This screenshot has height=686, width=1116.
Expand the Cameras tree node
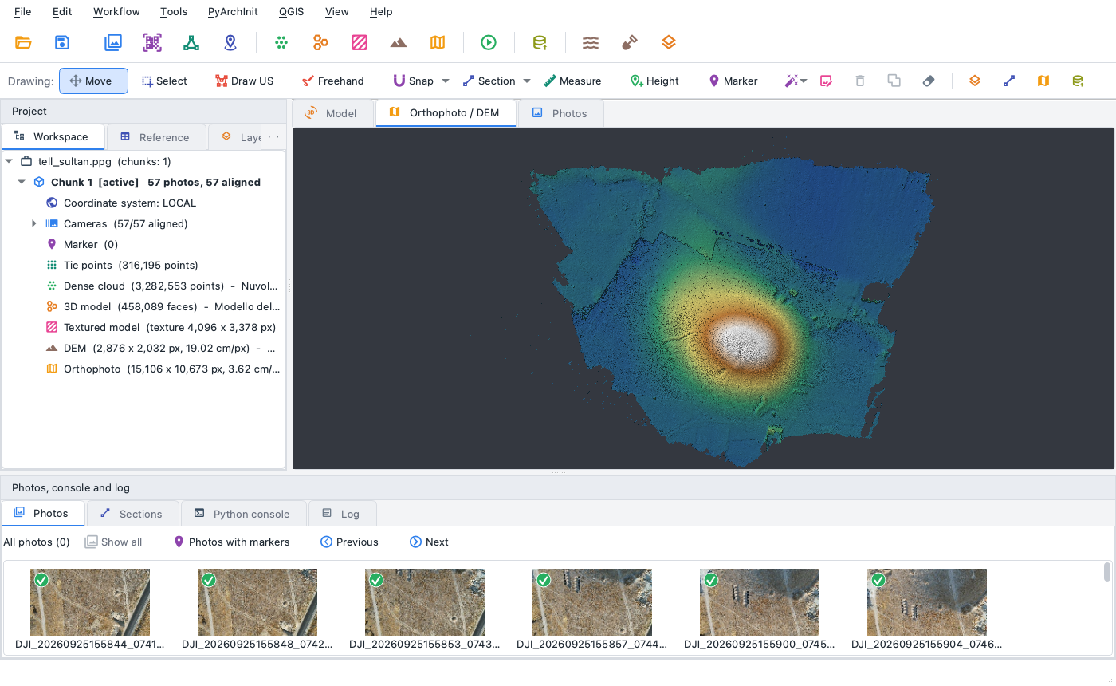click(34, 223)
